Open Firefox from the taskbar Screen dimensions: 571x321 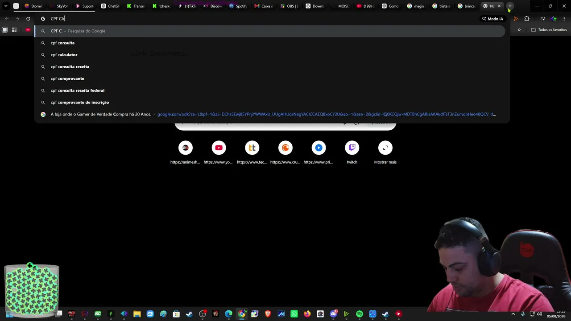click(x=307, y=314)
